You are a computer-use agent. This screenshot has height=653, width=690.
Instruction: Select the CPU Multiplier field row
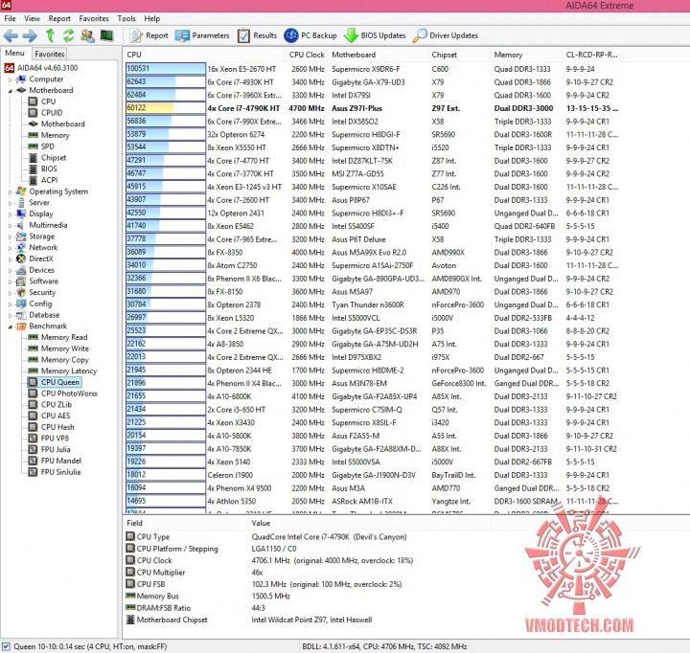coord(308,573)
